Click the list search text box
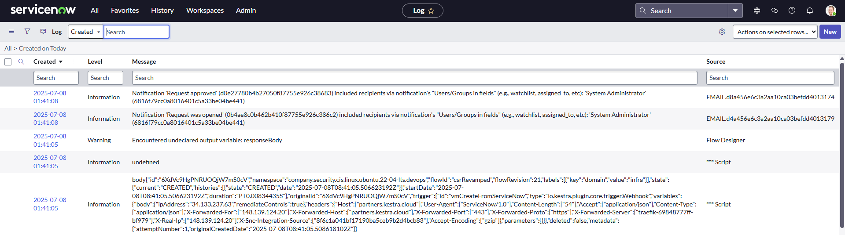The width and height of the screenshot is (845, 235). pos(137,32)
